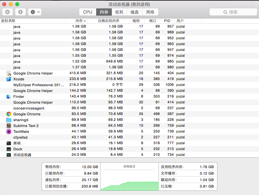Click the Xcode app icon
The image size is (259, 195).
pos(9,79)
